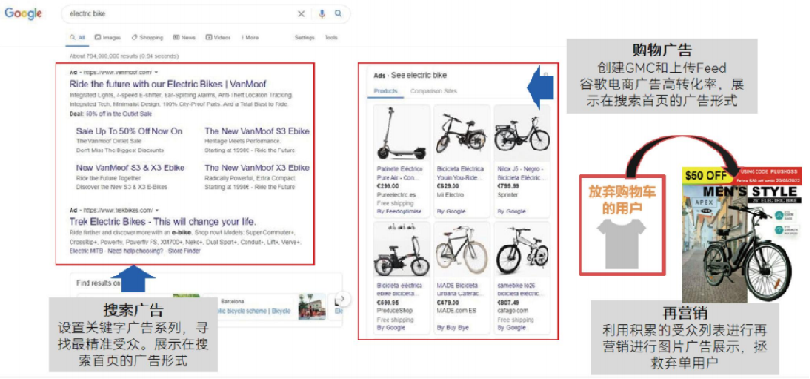Switch to the Shopping tab
This screenshot has width=810, height=379.
(147, 38)
